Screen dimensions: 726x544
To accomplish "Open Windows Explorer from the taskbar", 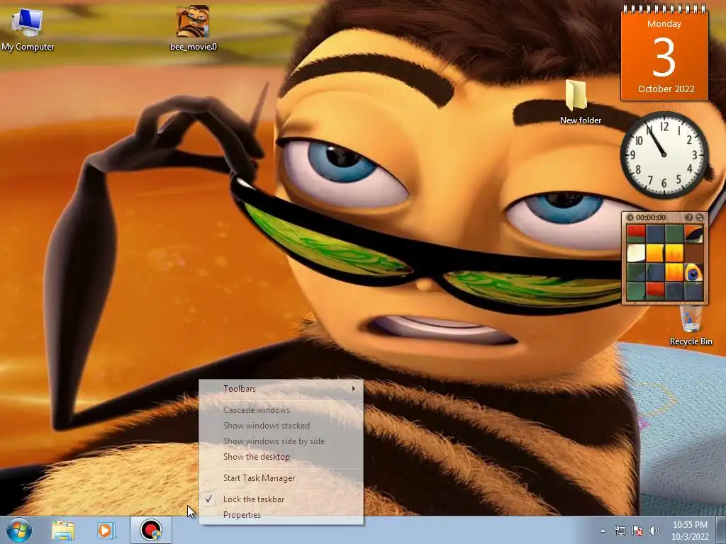I will point(63,531).
